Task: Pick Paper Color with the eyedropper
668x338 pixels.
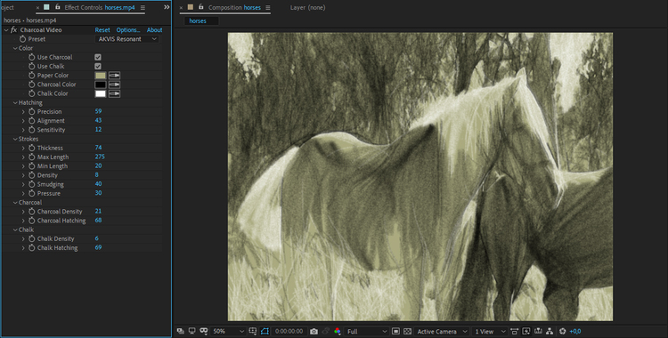Action: tap(114, 76)
